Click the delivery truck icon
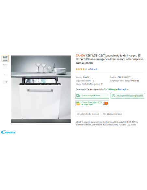147x190 pixels. click(x=78, y=96)
